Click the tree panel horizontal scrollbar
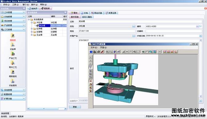 click(x=47, y=109)
